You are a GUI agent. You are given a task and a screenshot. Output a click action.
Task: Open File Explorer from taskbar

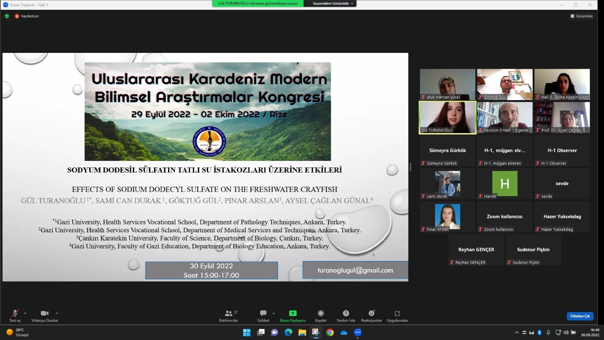coord(302,332)
